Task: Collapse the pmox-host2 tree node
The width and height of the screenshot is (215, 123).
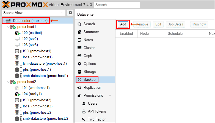Action: coord(9,82)
